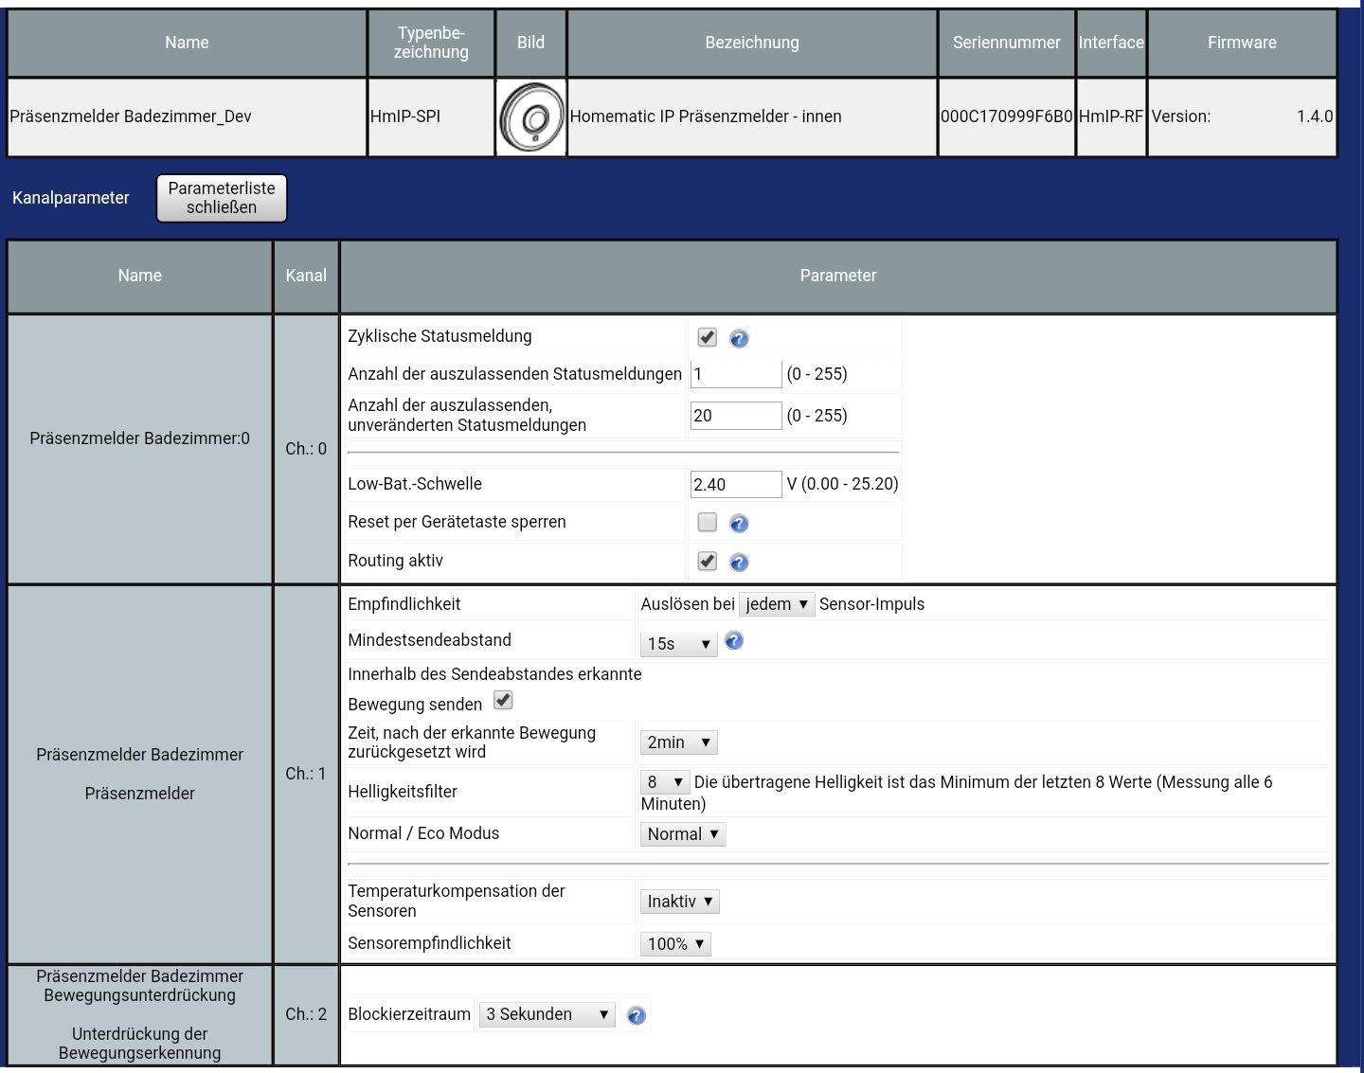Viewport: 1364px width, 1073px height.
Task: Click the Präsenzmelder device image thumbnail
Action: coord(530,117)
